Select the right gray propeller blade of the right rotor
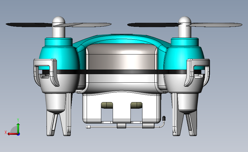Image resolution: width=248 pixels, height=152 pixels. (215, 25)
